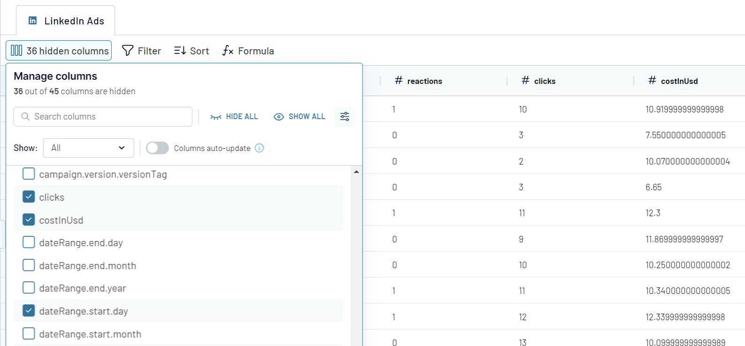
Task: Check dateRange.start.month checkbox
Action: click(29, 334)
